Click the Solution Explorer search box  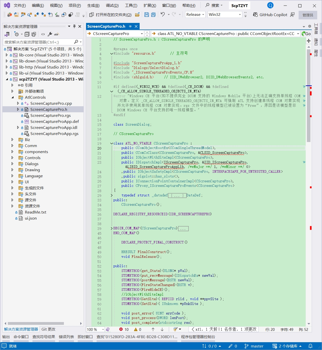click(x=38, y=42)
